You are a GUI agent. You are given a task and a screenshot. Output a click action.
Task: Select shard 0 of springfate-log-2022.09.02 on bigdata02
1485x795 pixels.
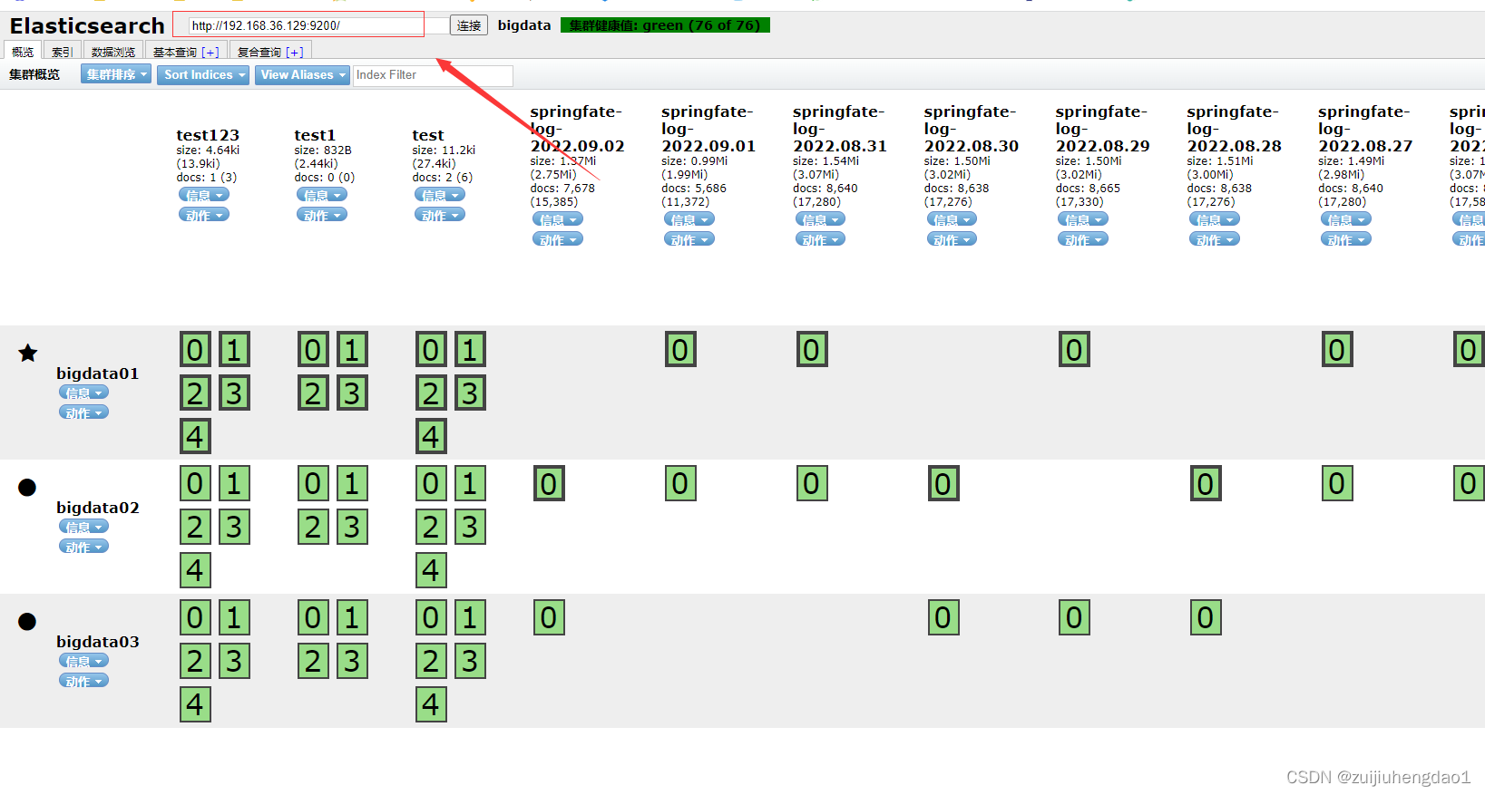549,483
